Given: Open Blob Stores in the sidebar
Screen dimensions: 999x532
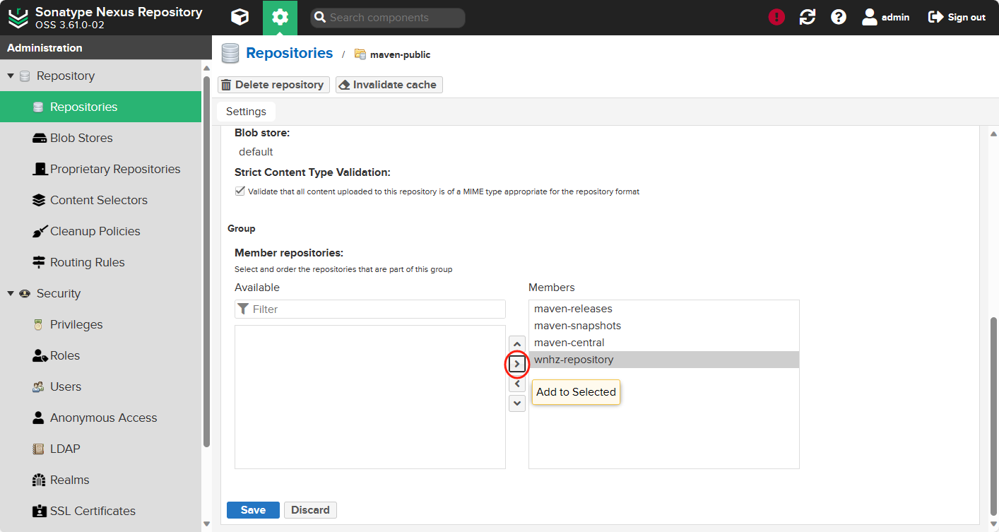Looking at the screenshot, I should [100, 138].
